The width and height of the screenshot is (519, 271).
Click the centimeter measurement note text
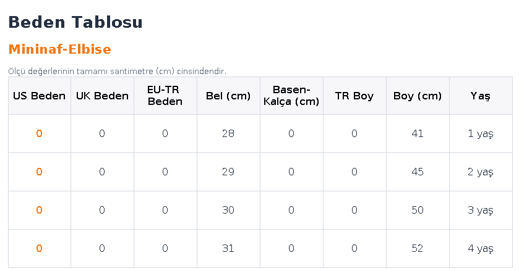pos(117,72)
